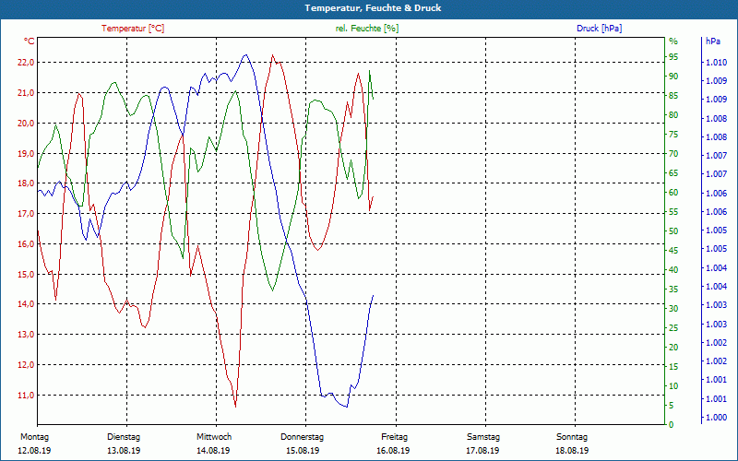Click the date '14.08.19'
Viewport: 738px width, 461px height.
[213, 451]
